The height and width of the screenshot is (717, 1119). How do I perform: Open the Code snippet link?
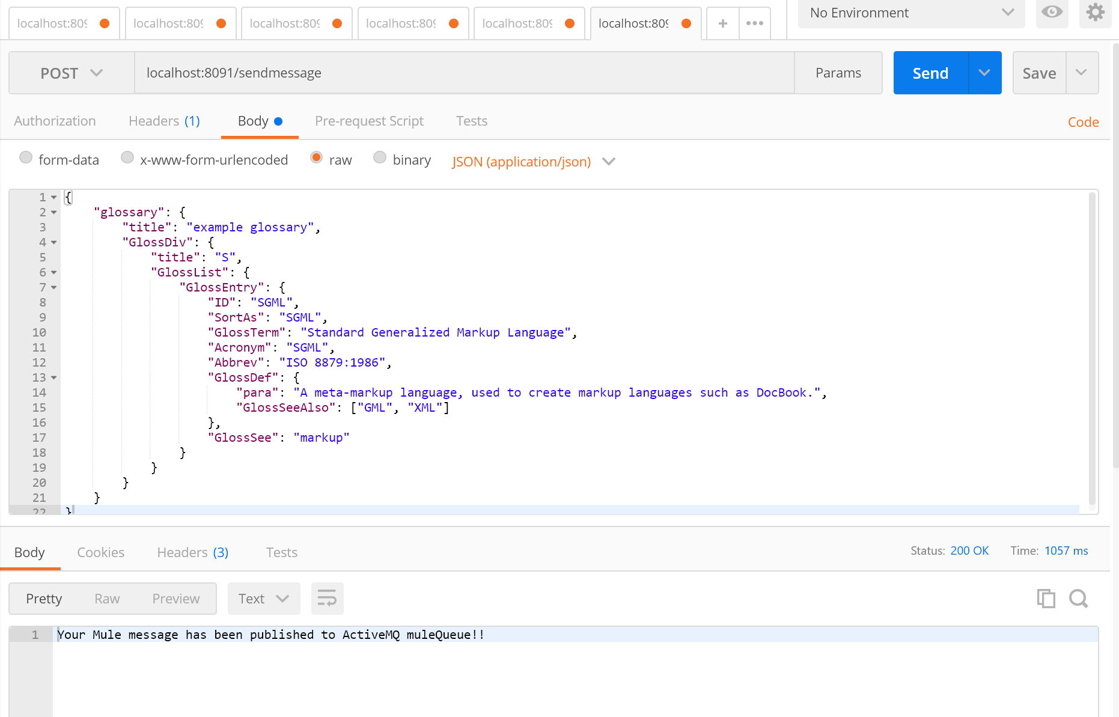[1083, 122]
